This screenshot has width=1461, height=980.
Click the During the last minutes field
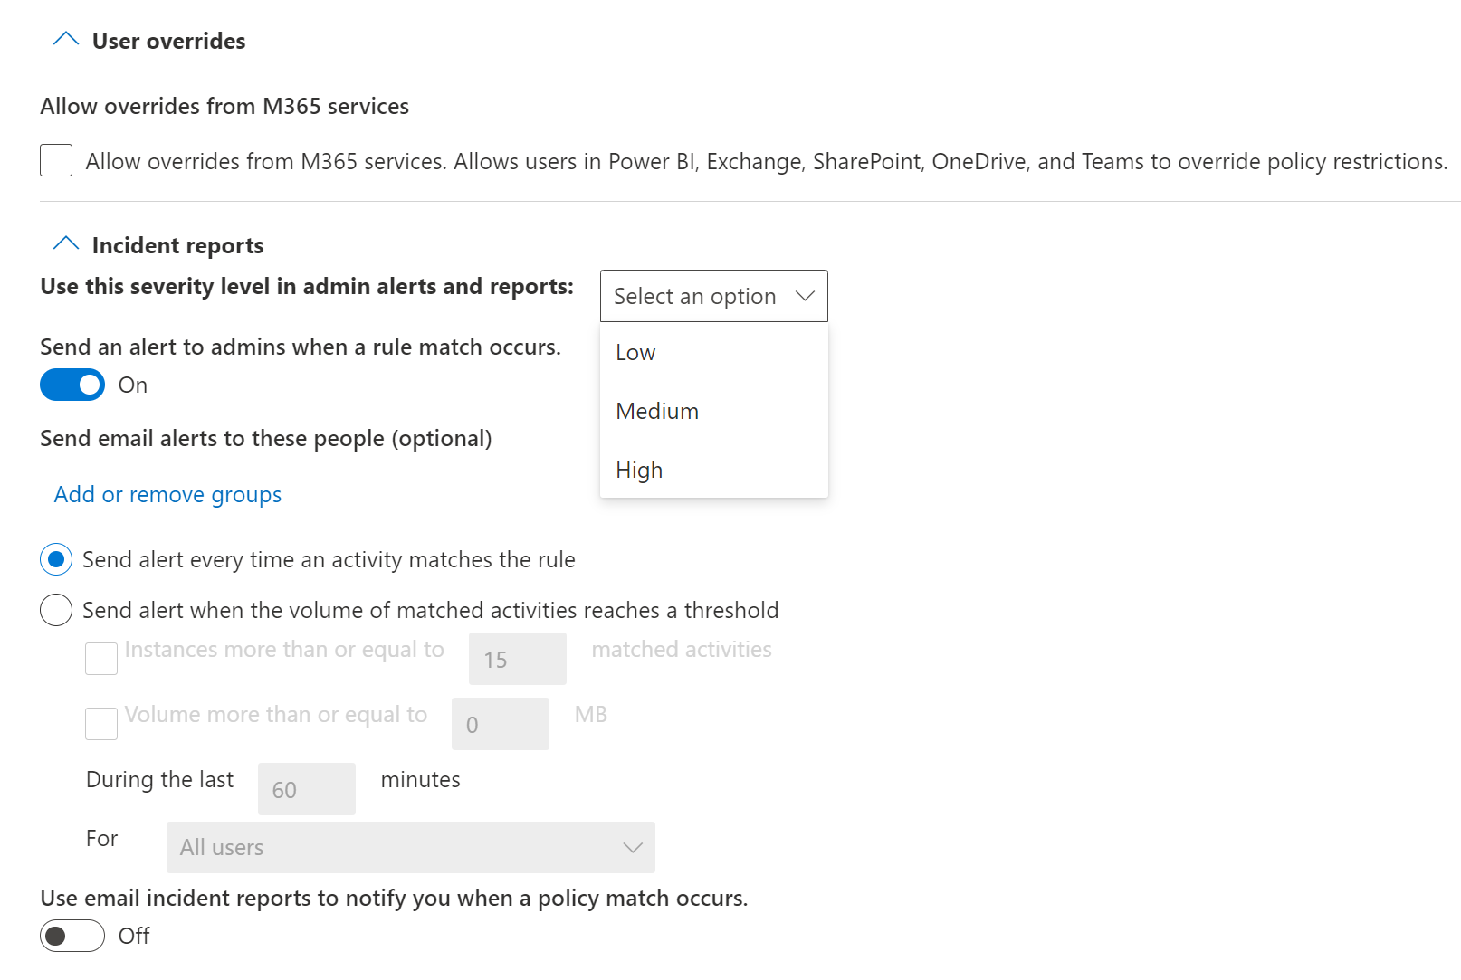tap(306, 790)
